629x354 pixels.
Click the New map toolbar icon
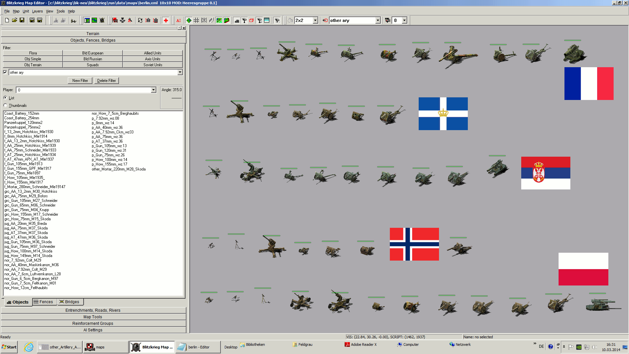(7, 20)
